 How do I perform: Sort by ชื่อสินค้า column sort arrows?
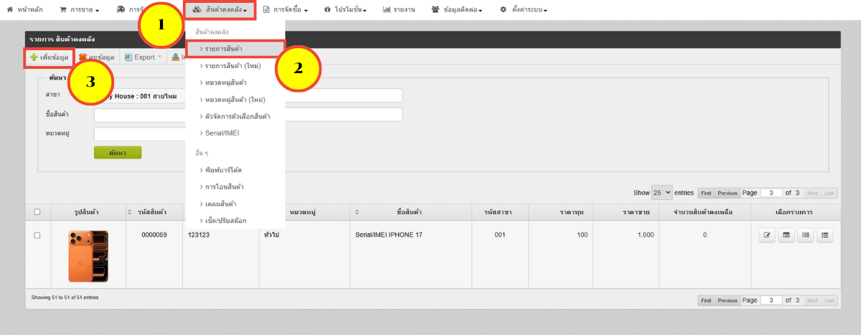[358, 212]
